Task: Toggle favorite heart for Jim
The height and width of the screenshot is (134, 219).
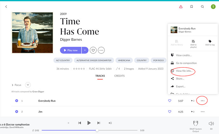Action: click(x=169, y=112)
